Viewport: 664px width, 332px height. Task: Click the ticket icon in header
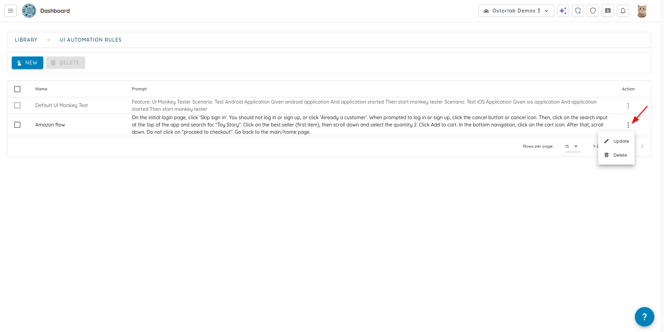tap(608, 11)
